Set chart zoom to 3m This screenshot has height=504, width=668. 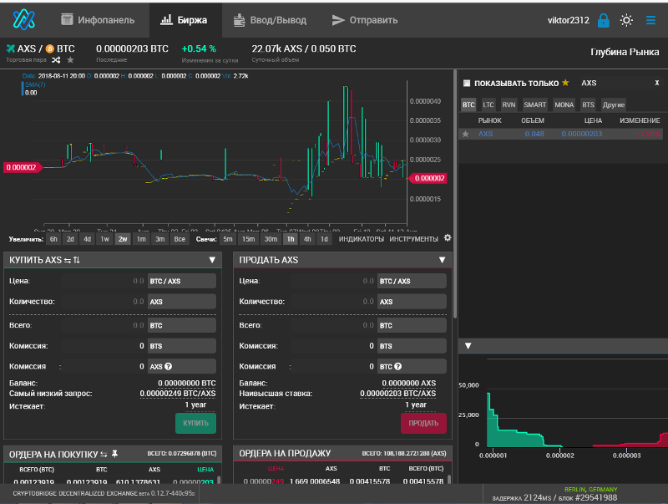pos(159,239)
